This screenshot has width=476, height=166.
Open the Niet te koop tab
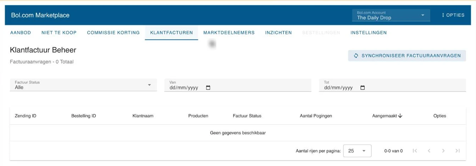pyautogui.click(x=59, y=32)
